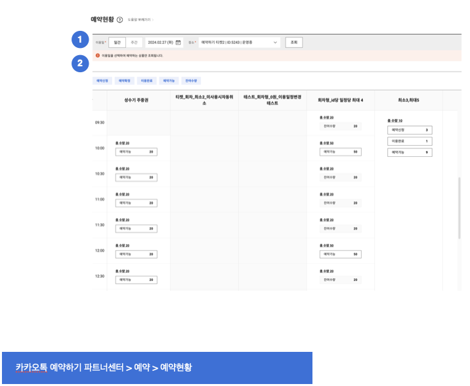Click the 2024.02.27 date field
Screen dimensions: 470x386
[x=160, y=42]
